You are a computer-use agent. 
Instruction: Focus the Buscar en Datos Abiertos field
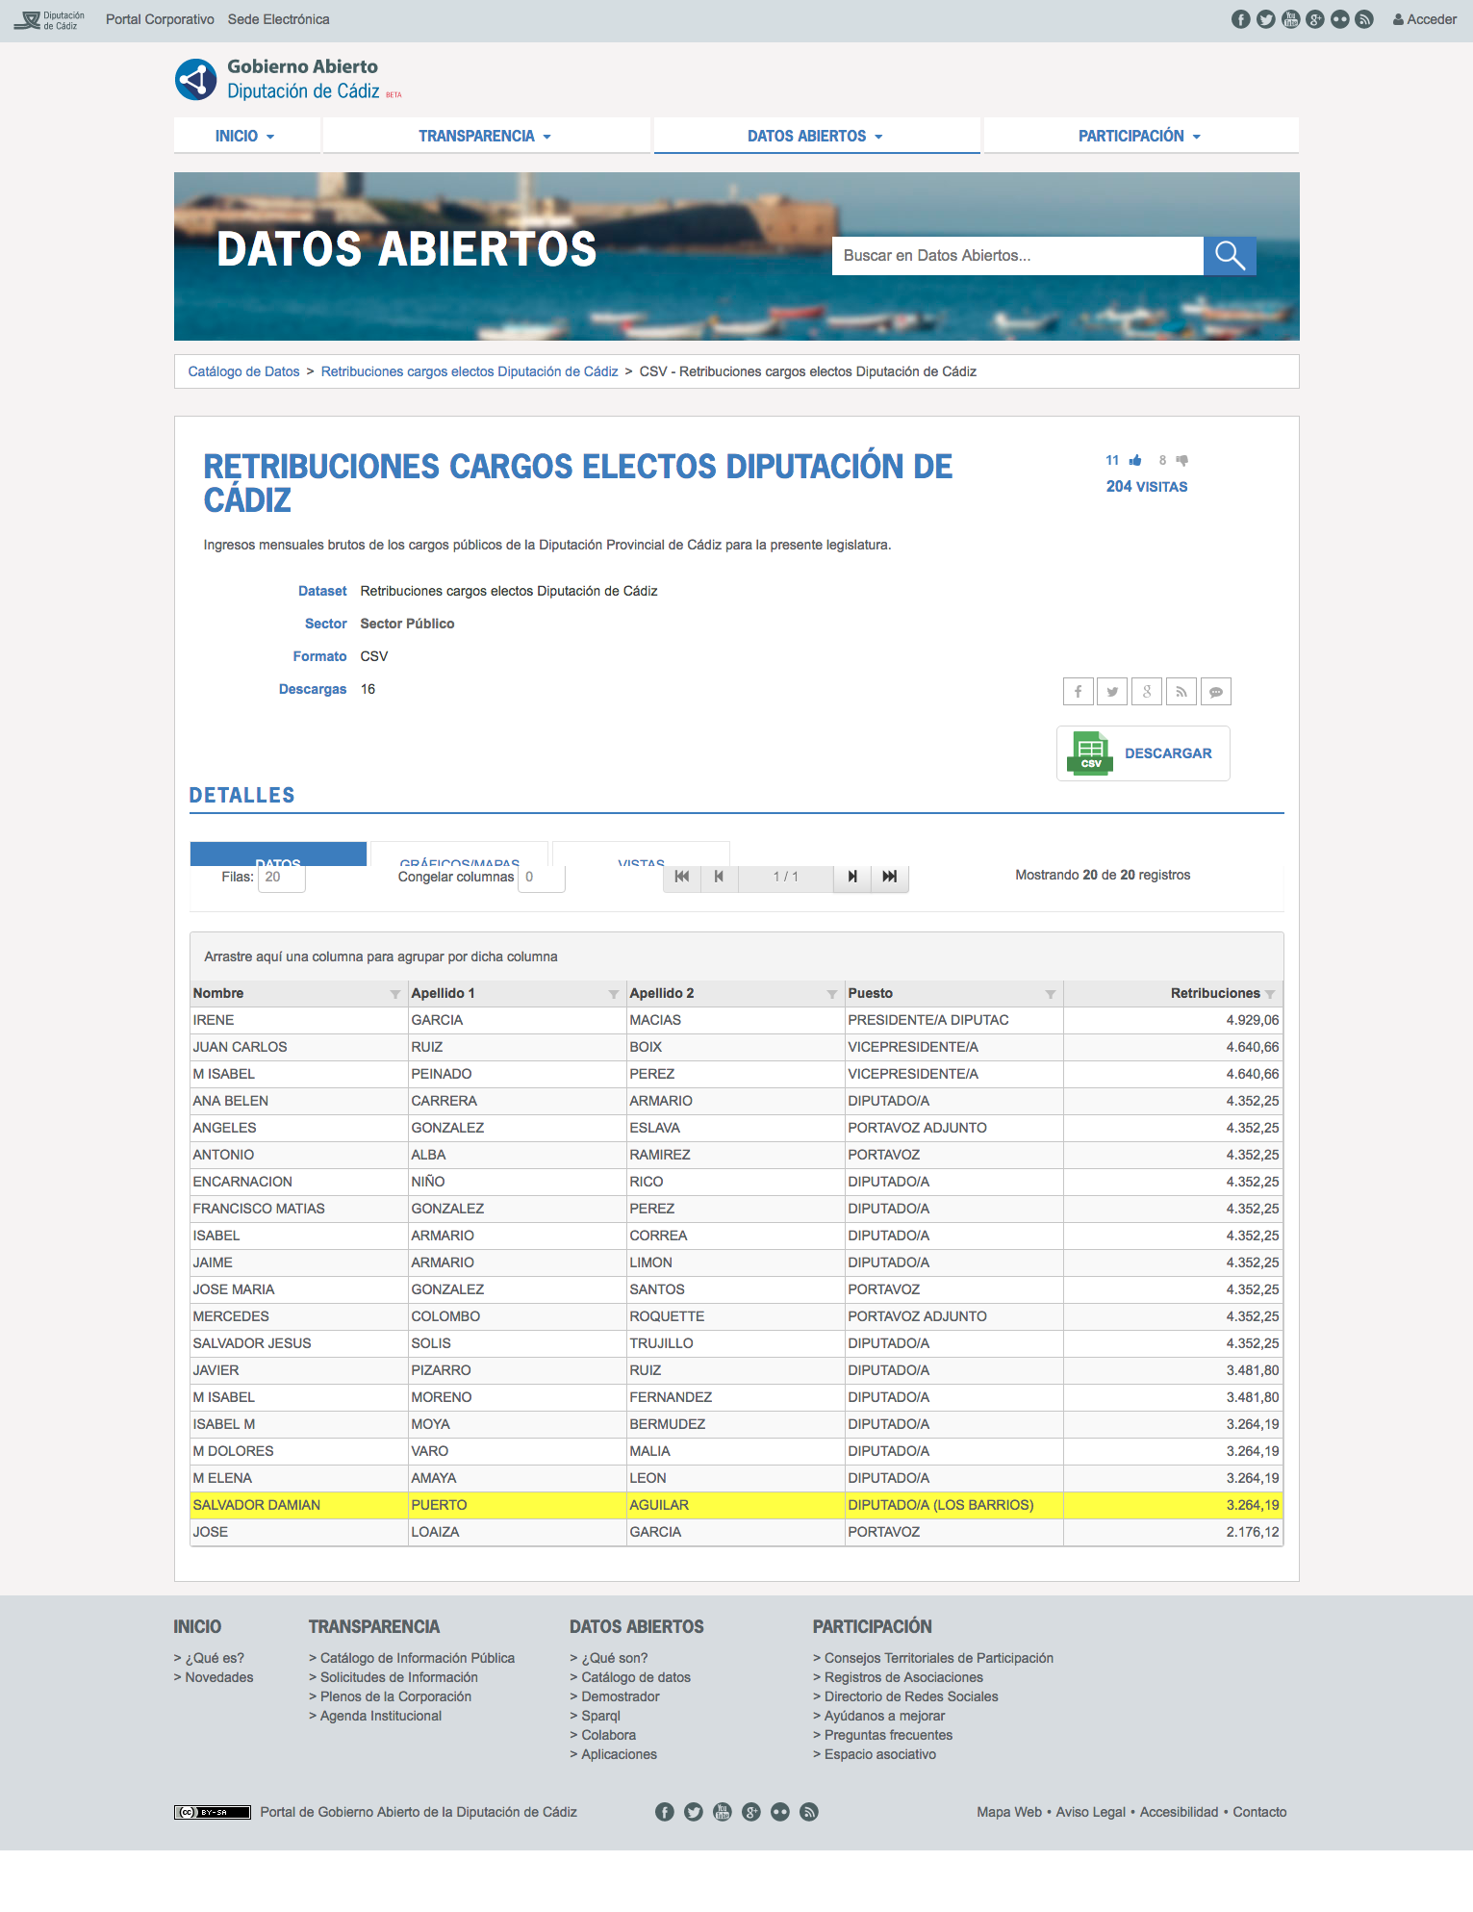click(1018, 256)
